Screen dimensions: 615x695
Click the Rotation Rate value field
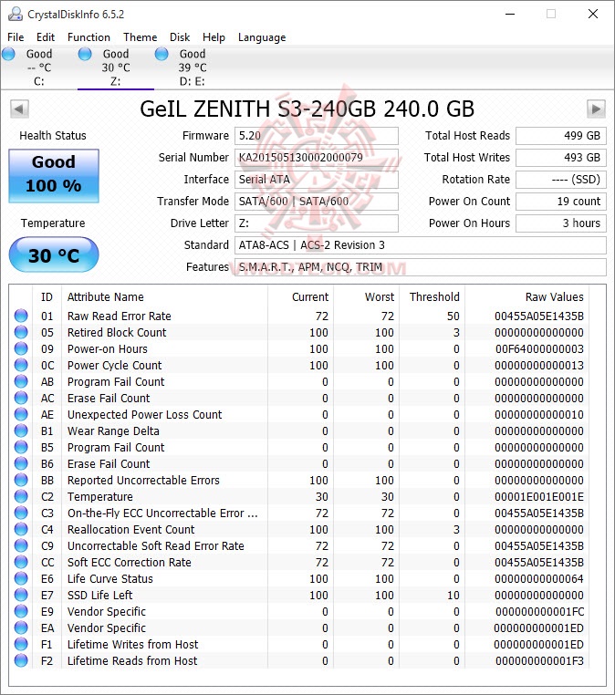(561, 180)
